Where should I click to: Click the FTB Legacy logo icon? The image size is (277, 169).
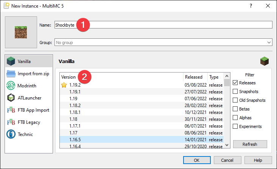(x=11, y=122)
